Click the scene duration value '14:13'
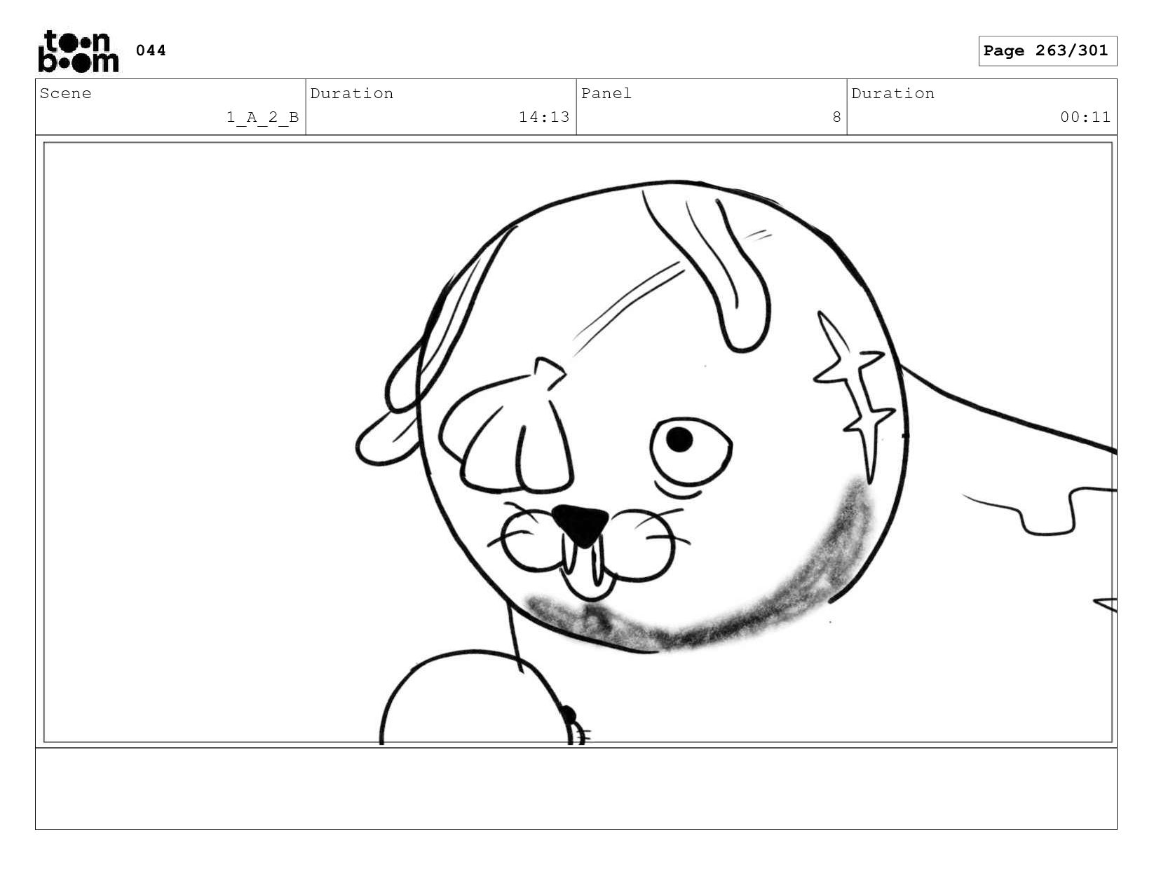The height and width of the screenshot is (893, 1154). coord(544,117)
